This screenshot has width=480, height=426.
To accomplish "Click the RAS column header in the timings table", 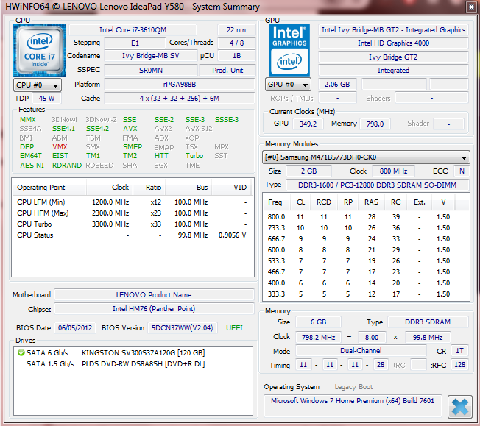I will click(x=371, y=202).
